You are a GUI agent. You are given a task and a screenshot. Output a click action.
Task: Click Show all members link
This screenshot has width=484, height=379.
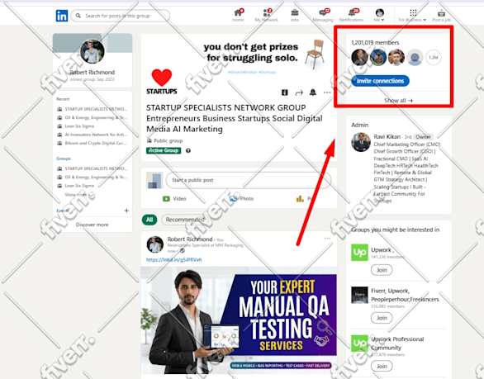[398, 100]
